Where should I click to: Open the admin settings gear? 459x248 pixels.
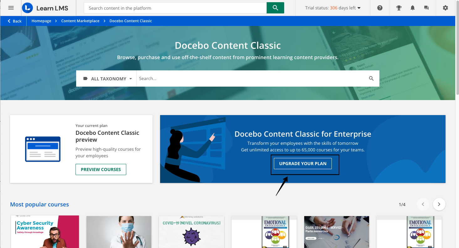(445, 8)
